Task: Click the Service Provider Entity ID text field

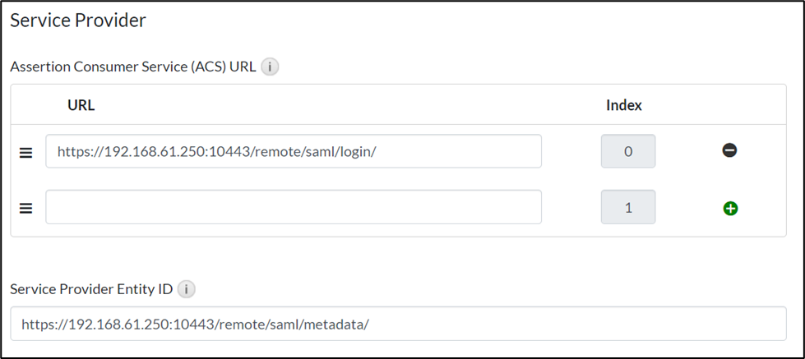Action: [400, 324]
